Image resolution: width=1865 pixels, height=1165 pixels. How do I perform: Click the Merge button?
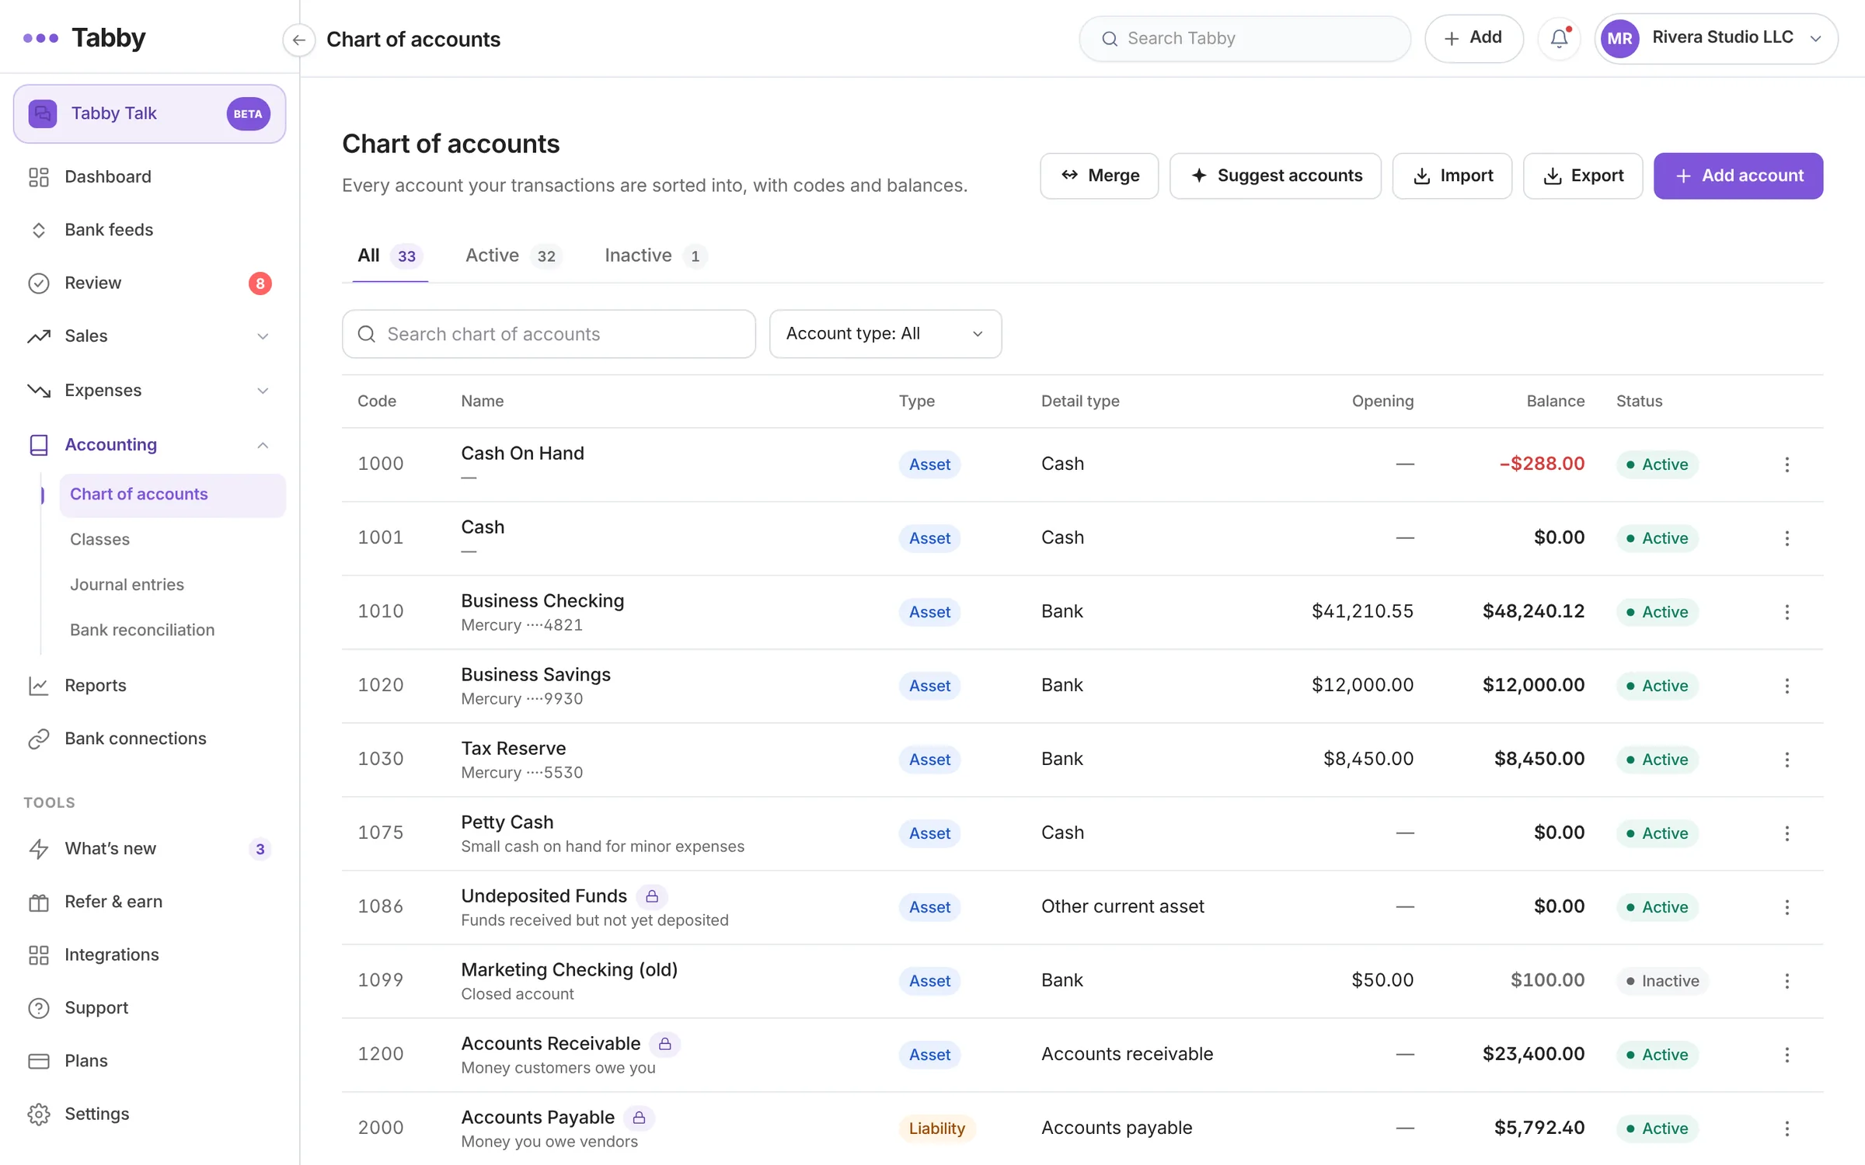pos(1099,176)
